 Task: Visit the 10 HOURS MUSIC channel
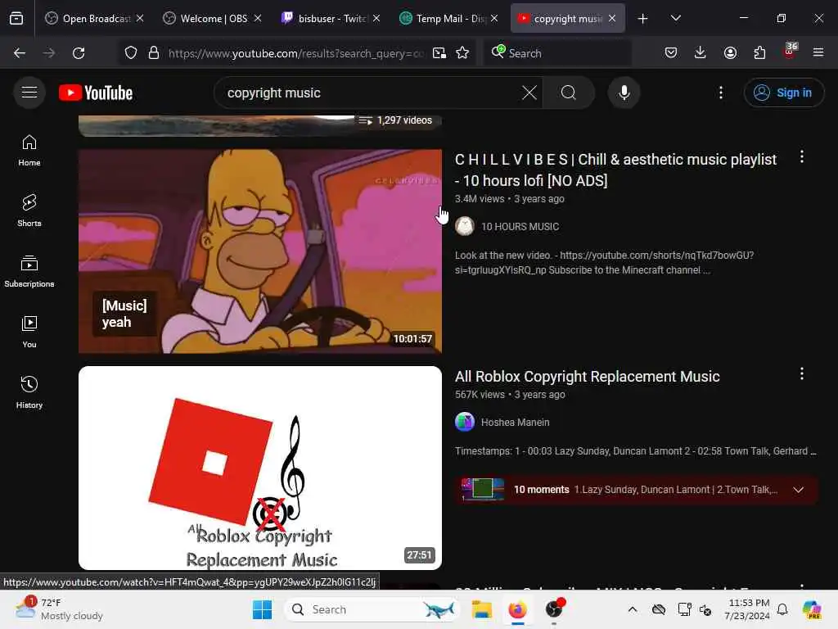[x=520, y=227]
